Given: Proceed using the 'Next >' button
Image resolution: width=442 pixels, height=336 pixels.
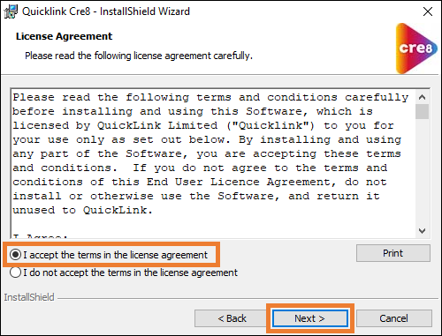Looking at the screenshot, I should [x=310, y=318].
